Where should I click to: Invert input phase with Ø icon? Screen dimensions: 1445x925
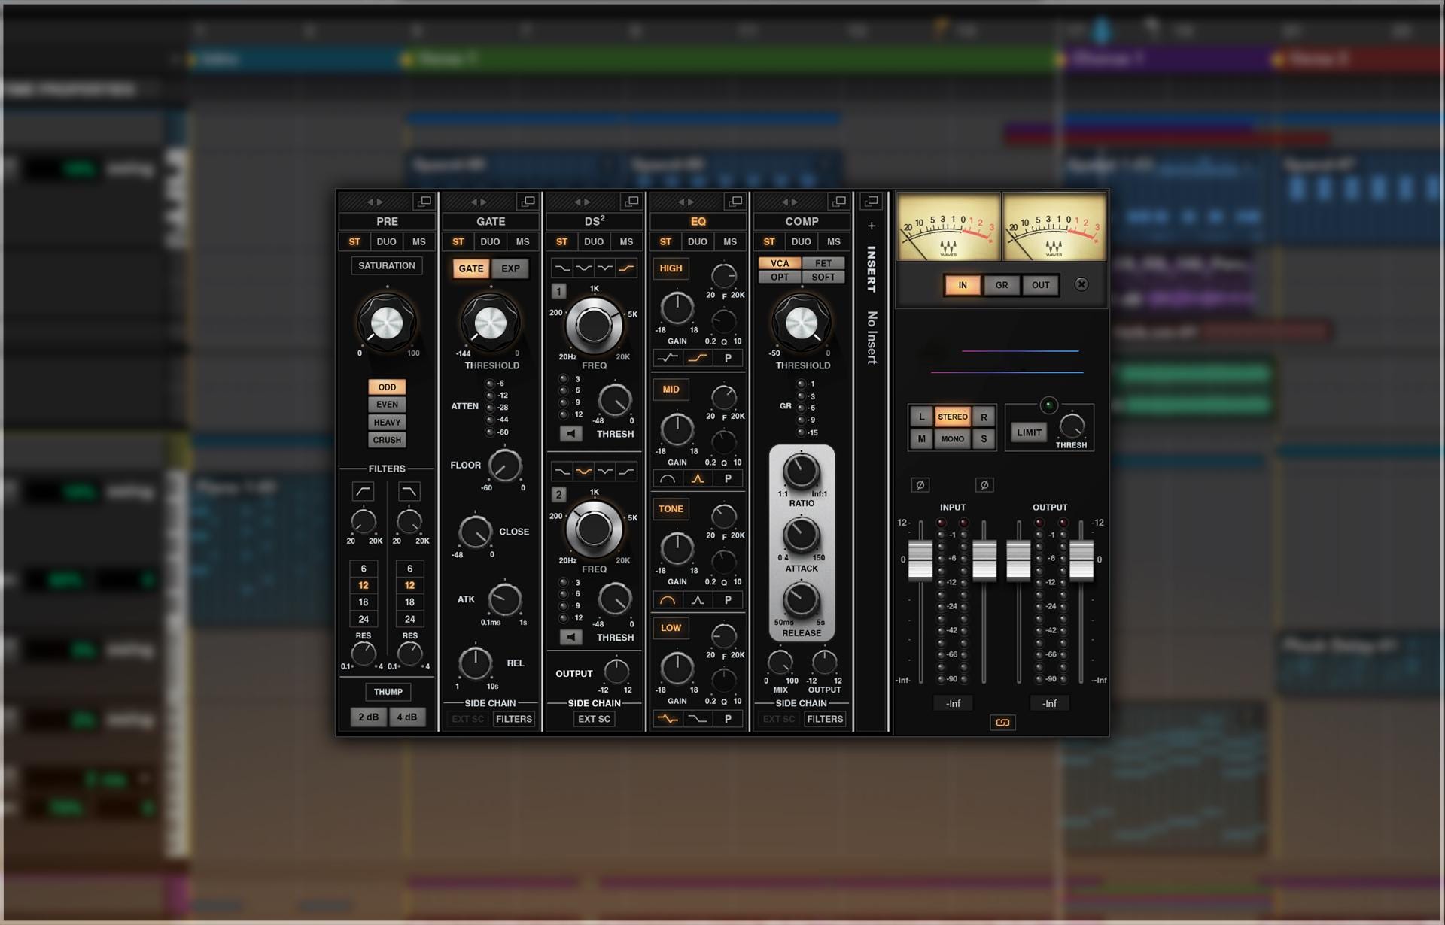920,485
